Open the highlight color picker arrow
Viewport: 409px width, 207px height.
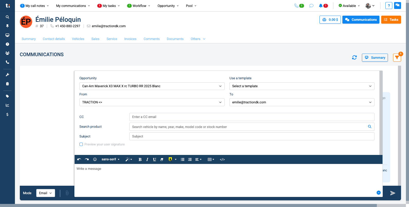176,160
